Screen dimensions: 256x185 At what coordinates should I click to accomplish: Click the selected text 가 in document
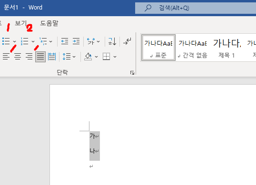pos(92,136)
